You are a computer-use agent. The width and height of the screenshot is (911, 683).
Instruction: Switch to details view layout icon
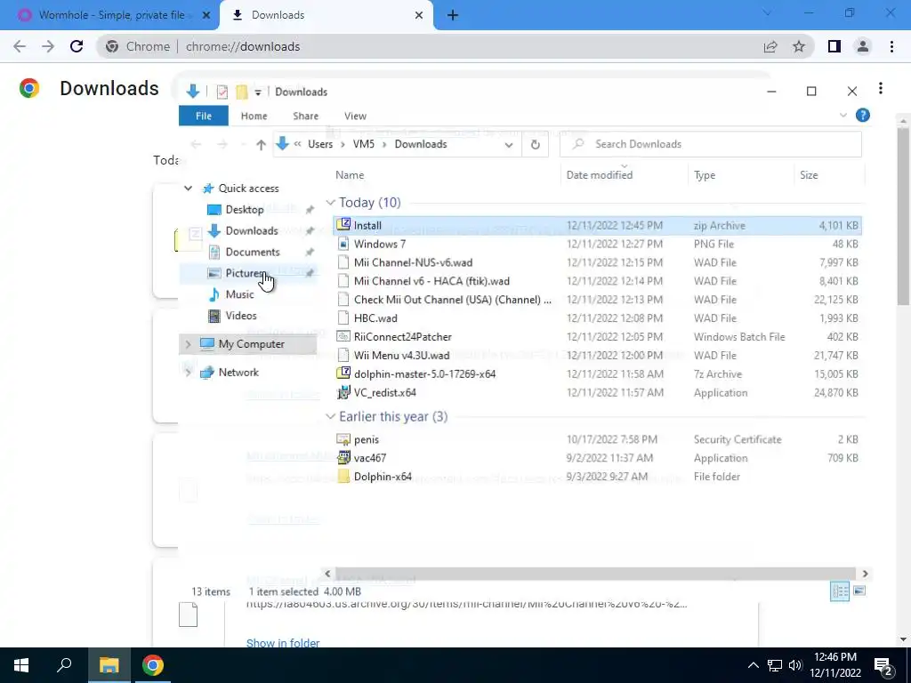pyautogui.click(x=840, y=591)
